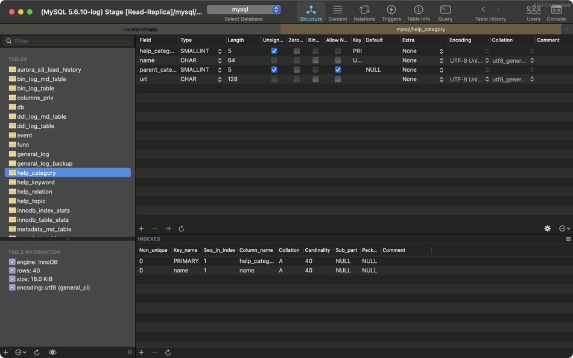Open the structure ellipsis actions menu
The height and width of the screenshot is (358, 573).
pos(564,228)
